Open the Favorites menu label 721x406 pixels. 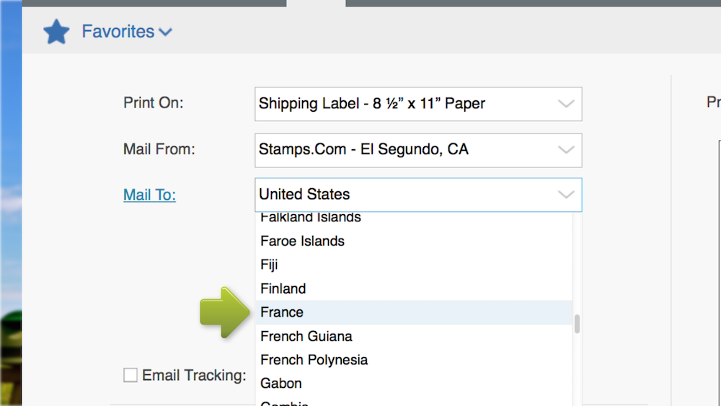tap(118, 32)
